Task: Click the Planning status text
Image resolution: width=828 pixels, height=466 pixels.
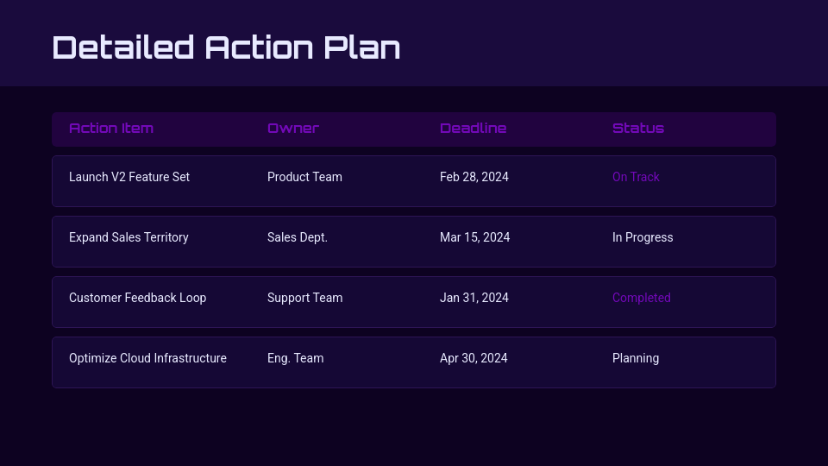Action: click(635, 358)
